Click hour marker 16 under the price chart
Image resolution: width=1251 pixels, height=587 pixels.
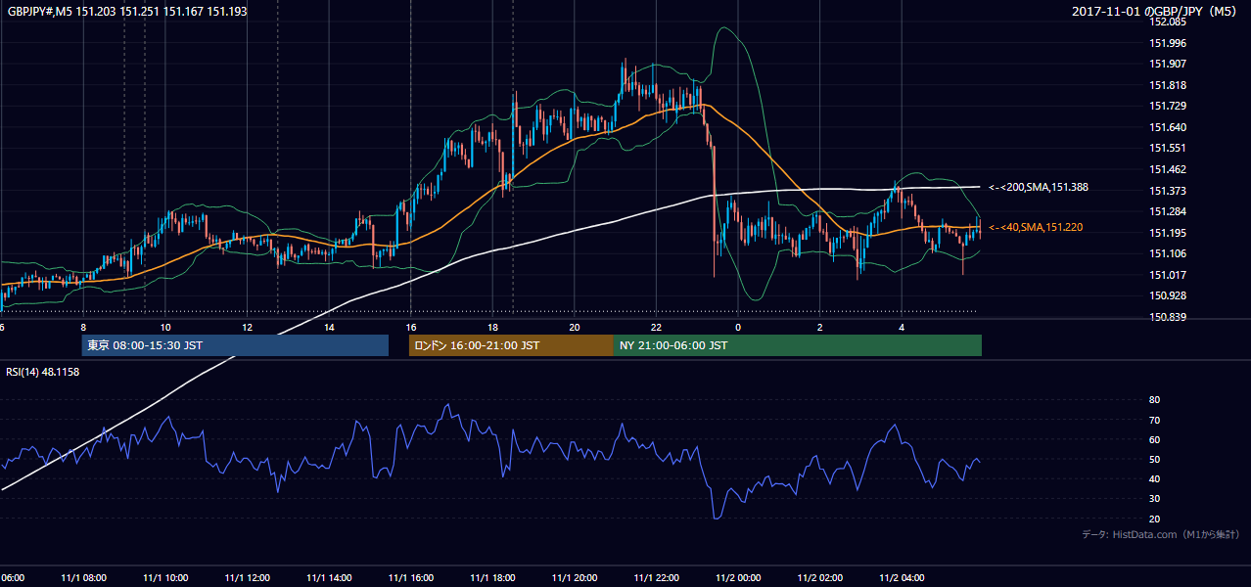coord(411,327)
